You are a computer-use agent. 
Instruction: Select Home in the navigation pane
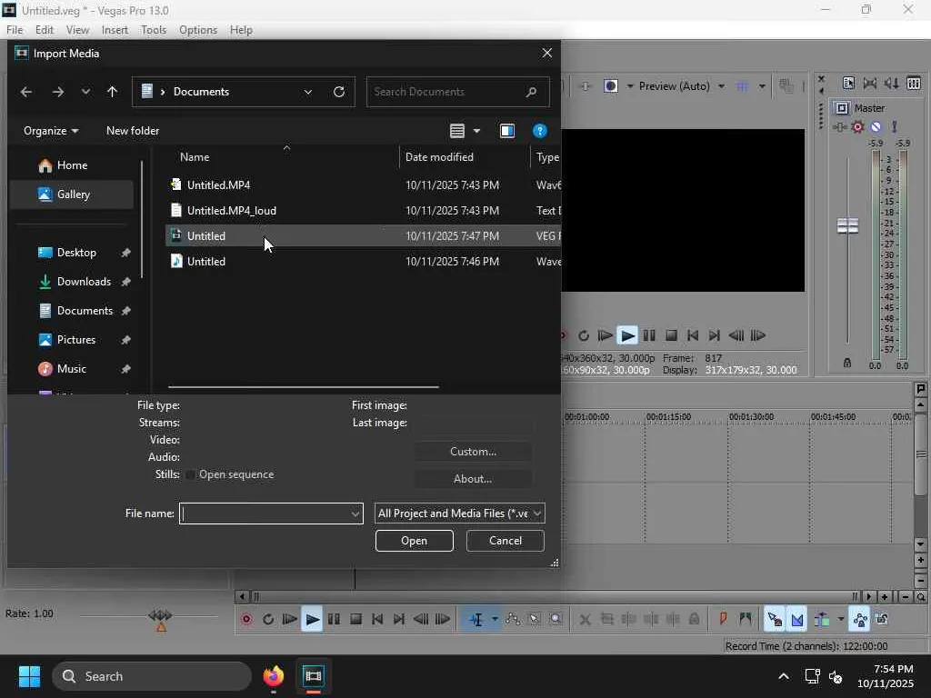tap(72, 165)
